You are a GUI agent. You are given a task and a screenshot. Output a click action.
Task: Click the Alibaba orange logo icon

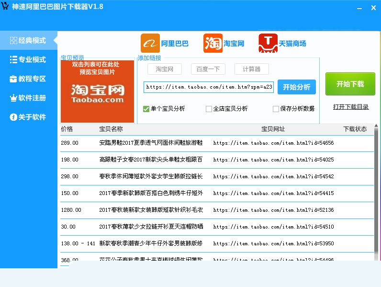point(150,43)
